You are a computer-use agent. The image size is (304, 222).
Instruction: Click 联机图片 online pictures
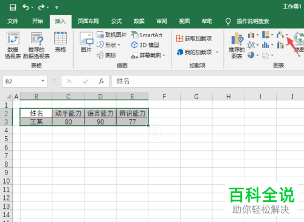[x=111, y=35]
